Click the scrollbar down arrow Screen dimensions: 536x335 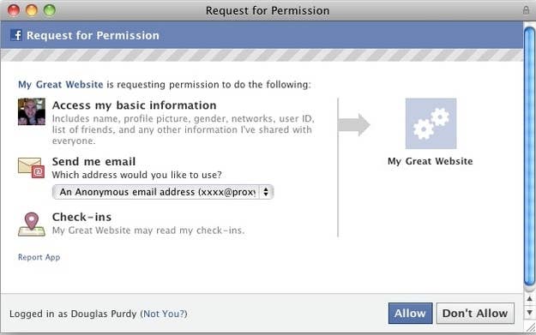529,313
